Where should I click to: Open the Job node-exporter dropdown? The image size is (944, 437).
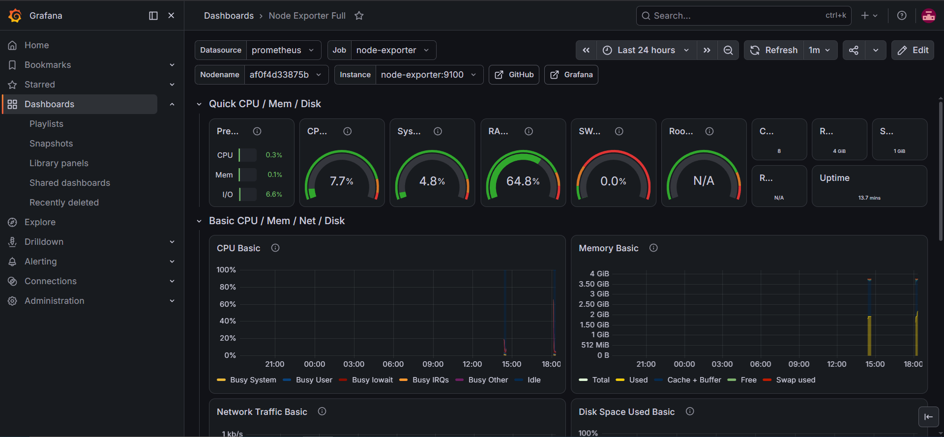[x=393, y=50]
